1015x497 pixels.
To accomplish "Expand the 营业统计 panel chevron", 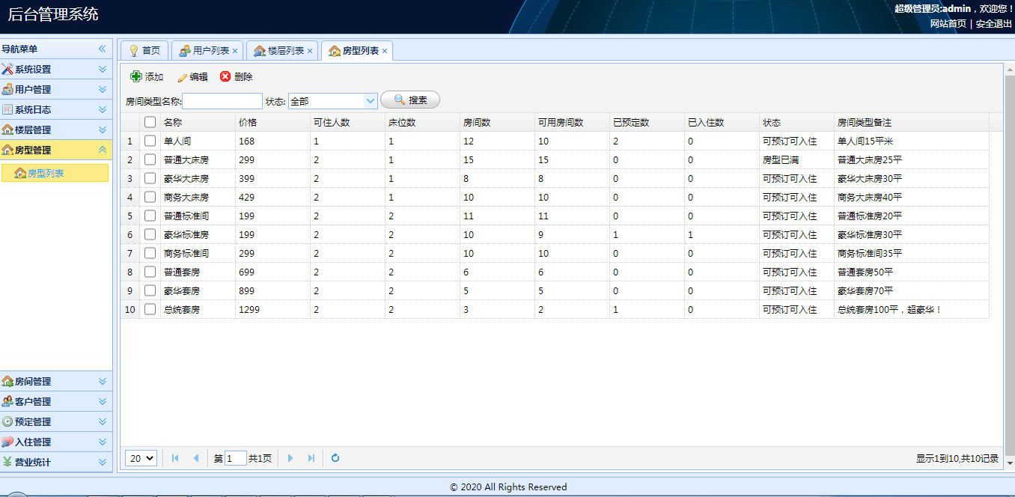I will point(103,462).
